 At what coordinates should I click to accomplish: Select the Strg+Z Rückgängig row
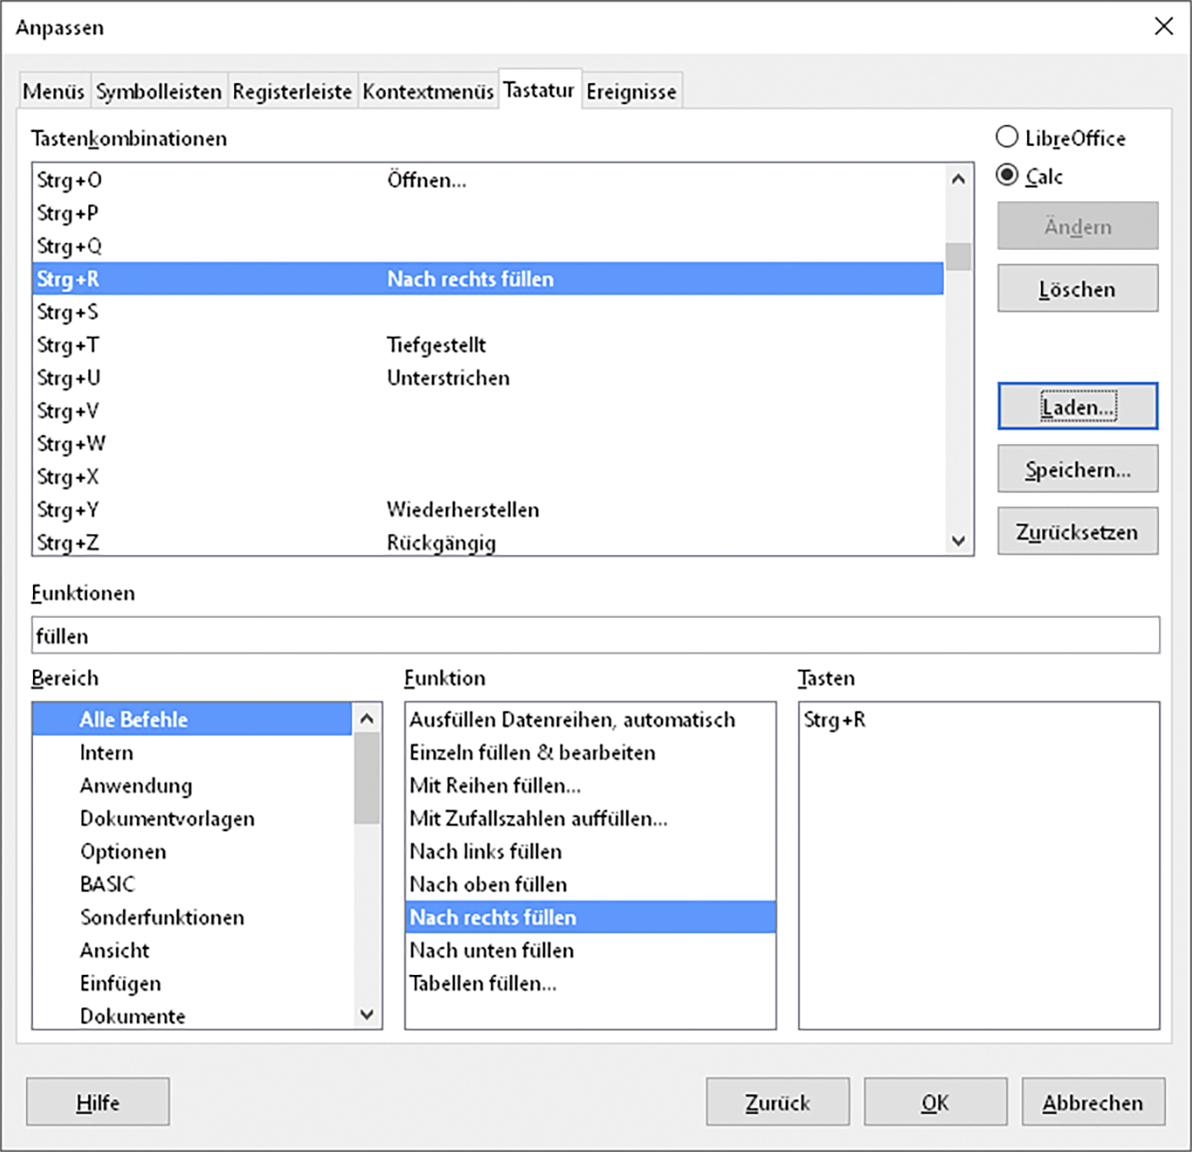coord(488,541)
